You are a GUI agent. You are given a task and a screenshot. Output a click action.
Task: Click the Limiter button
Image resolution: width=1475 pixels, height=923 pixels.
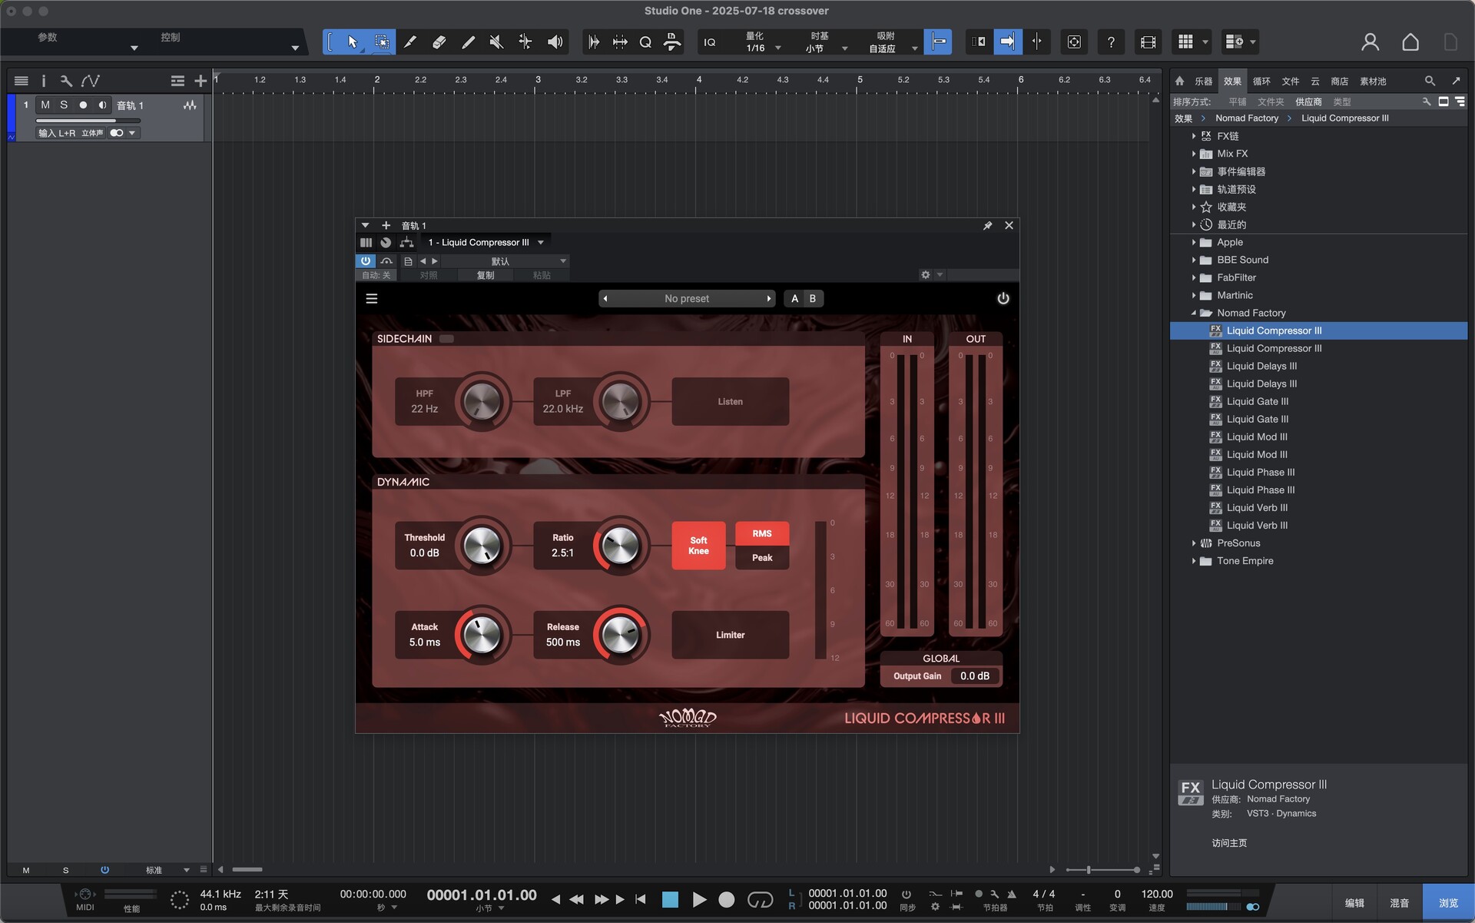730,636
